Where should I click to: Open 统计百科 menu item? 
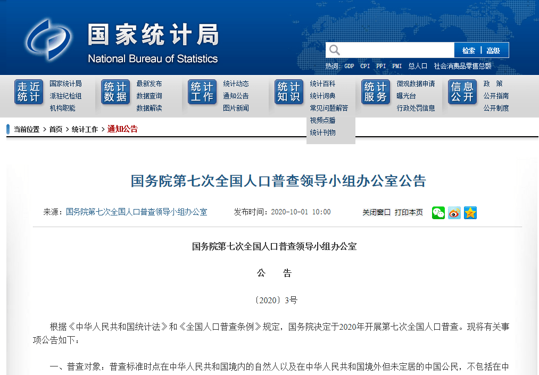(x=322, y=84)
